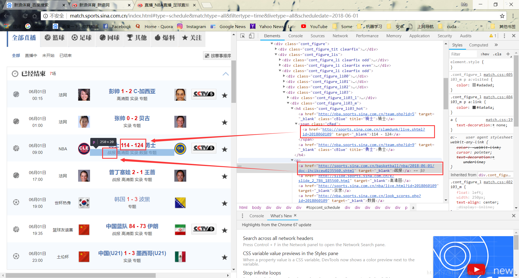The height and width of the screenshot is (278, 519).
Task: Filter matches by 已结束
Action: click(x=65, y=56)
